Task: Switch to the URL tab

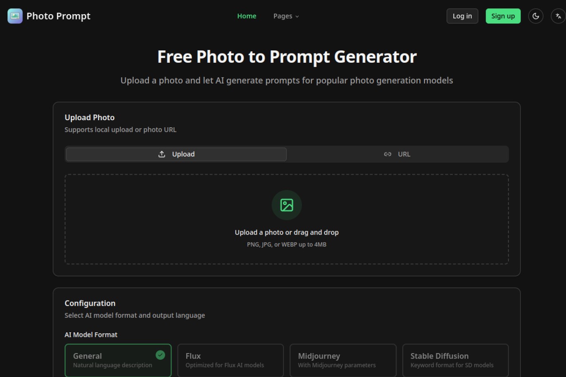Action: click(x=397, y=154)
